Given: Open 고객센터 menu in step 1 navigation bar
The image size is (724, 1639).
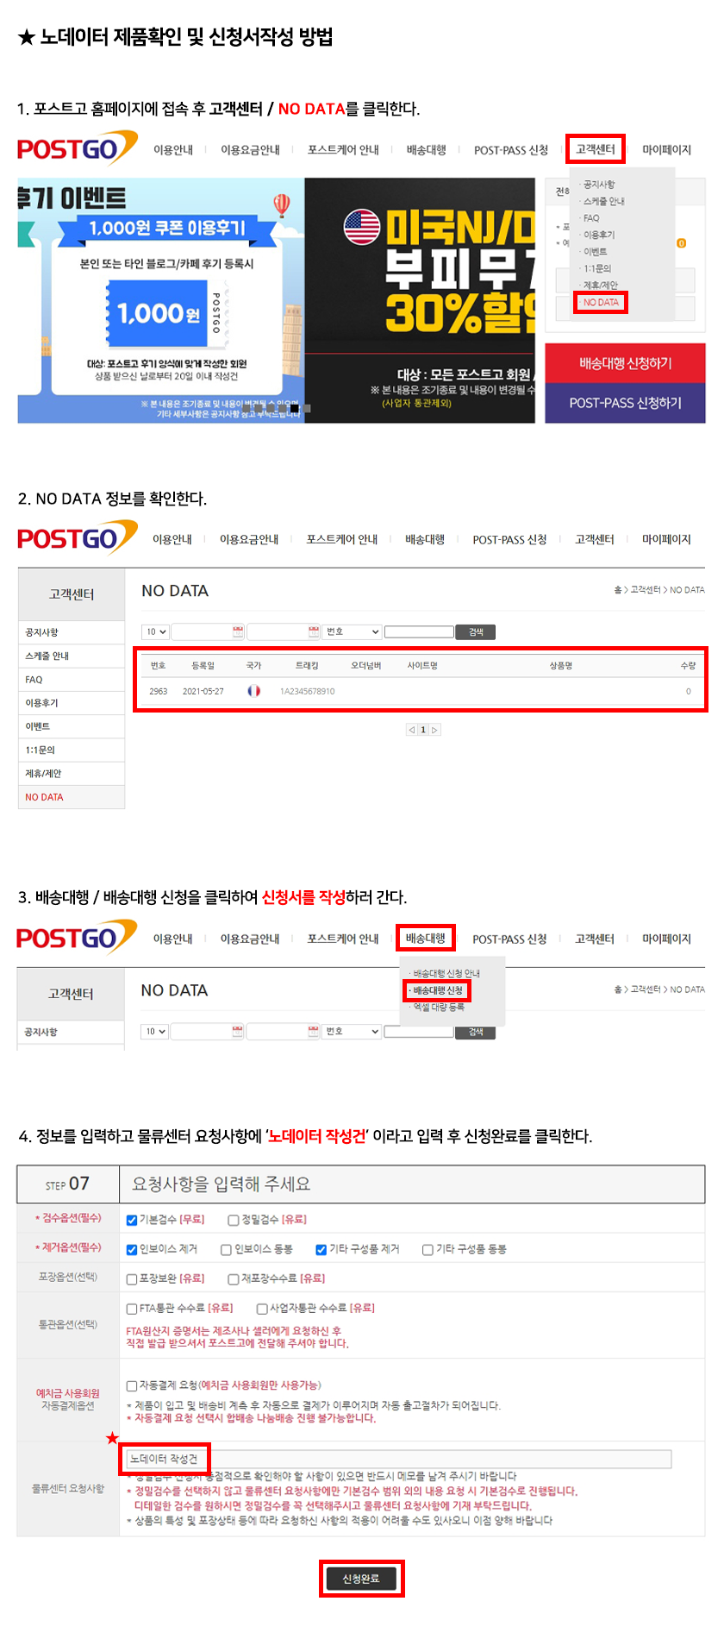Looking at the screenshot, I should (x=596, y=149).
